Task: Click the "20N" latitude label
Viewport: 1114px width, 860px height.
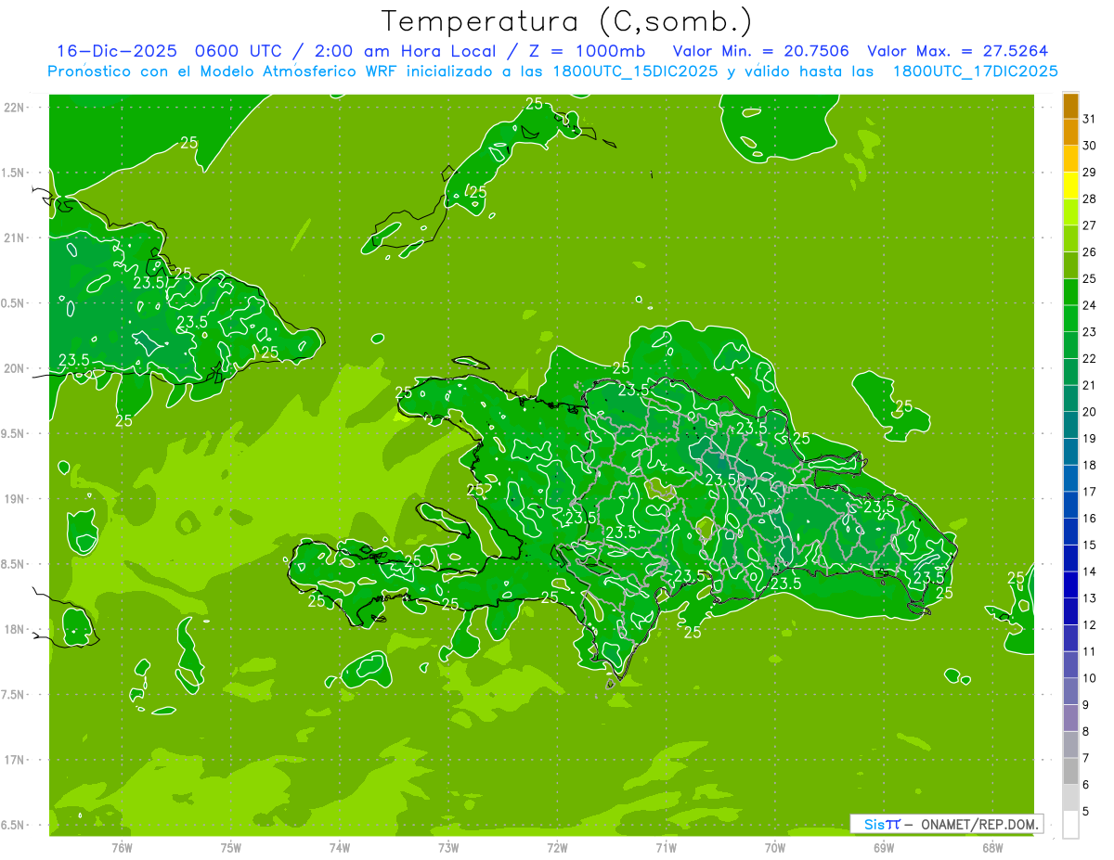Action: click(14, 368)
